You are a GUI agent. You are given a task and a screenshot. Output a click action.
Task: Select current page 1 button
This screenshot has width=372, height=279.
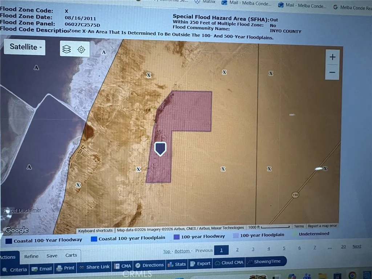click(221, 250)
